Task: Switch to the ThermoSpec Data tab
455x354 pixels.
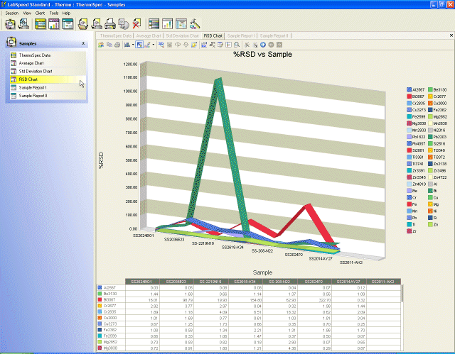Action: tap(115, 36)
